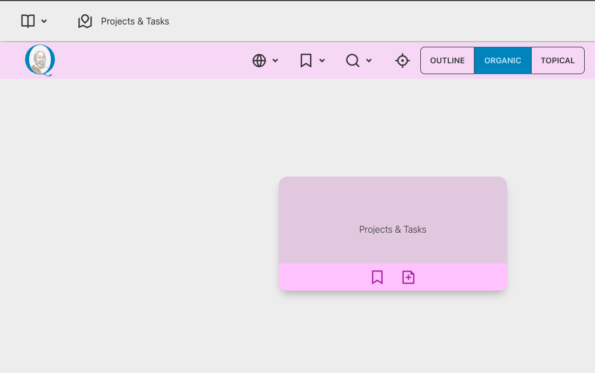This screenshot has height=373, width=595.
Task: Click the toolbar bookmark icon
Action: click(306, 60)
